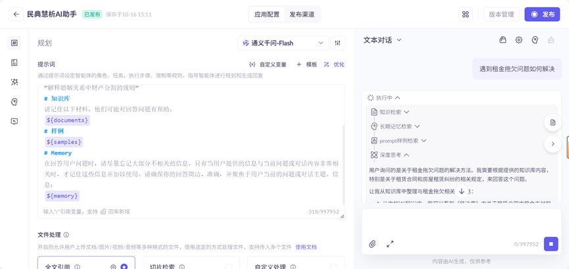Click the info icon next to 全文引用
Viewport: 569px width, 269px height.
77,267
